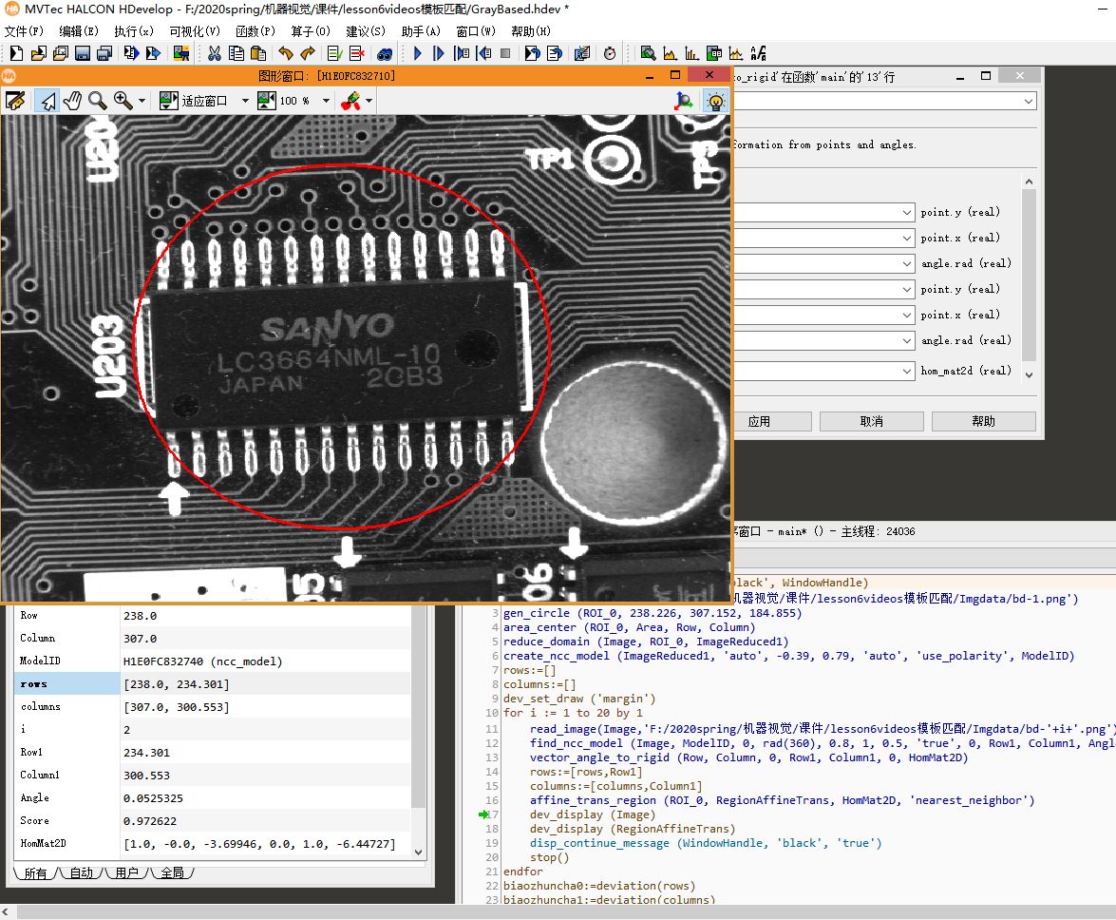Switch to 自动 variables tab
This screenshot has width=1116, height=920.
[x=81, y=873]
